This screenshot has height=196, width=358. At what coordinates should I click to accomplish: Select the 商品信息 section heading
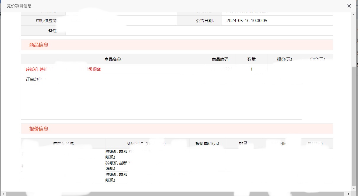point(39,45)
